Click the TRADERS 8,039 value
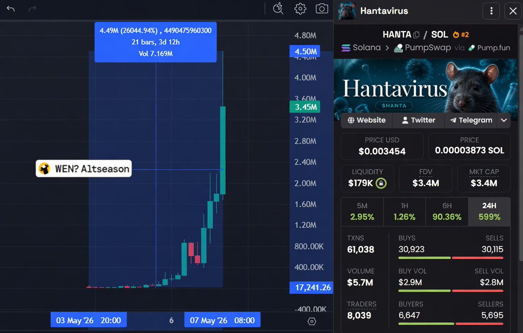 click(359, 315)
